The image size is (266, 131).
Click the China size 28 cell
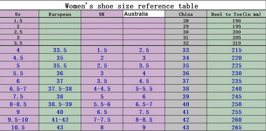pyautogui.click(x=186, y=21)
